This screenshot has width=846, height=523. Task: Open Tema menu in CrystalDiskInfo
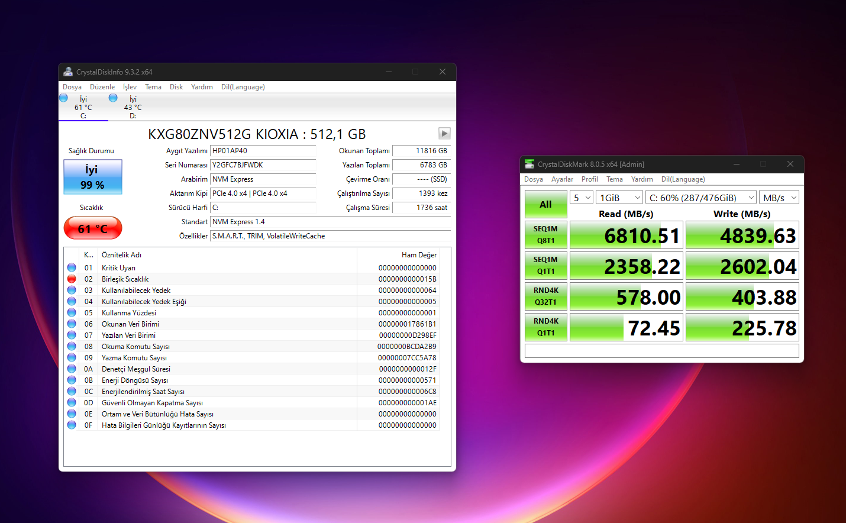[x=153, y=87]
